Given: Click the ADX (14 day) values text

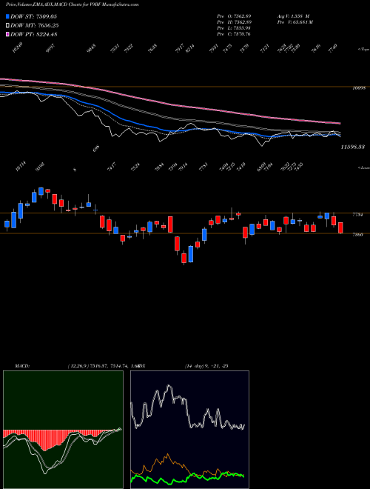Looking at the screenshot, I should pos(206,365).
